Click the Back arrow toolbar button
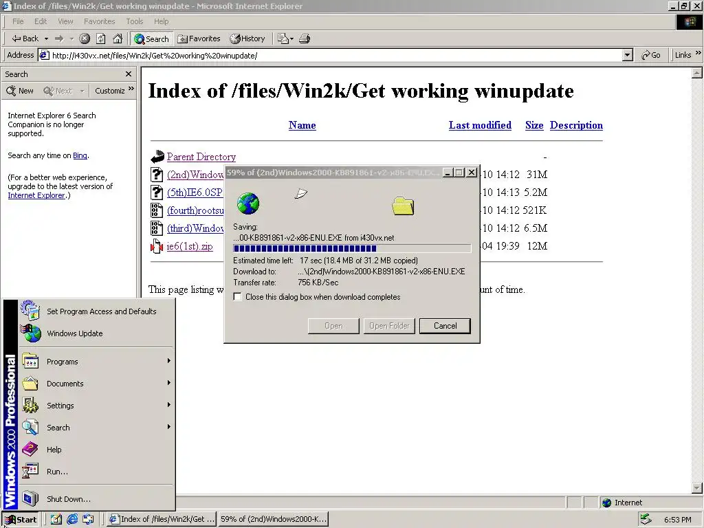The height and width of the screenshot is (528, 704). click(x=25, y=38)
